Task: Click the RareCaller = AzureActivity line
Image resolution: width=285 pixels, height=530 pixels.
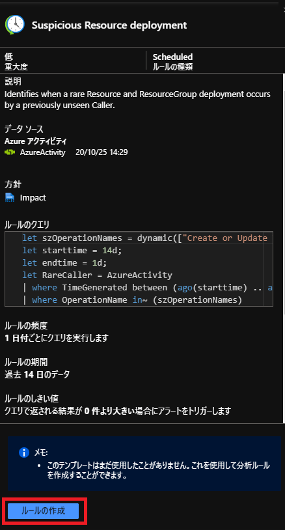Action: click(x=97, y=275)
